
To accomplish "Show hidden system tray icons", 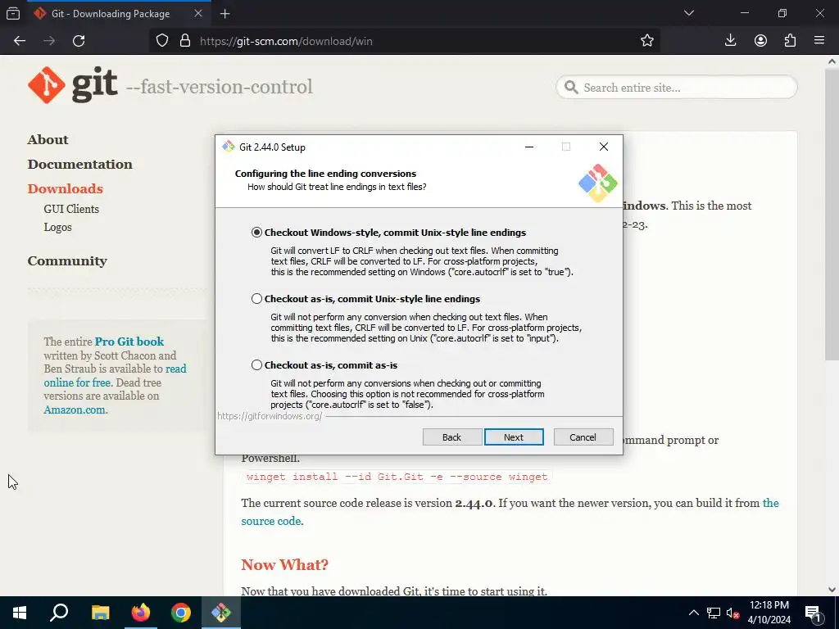I will [x=693, y=613].
